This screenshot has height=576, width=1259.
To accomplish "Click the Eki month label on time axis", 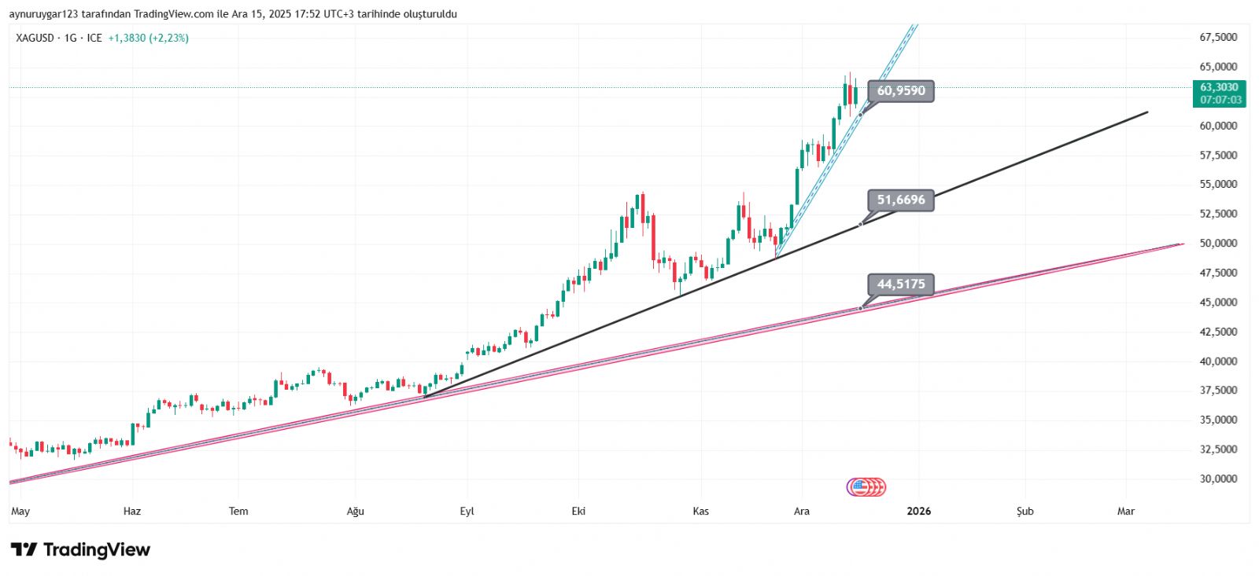I will 578,512.
